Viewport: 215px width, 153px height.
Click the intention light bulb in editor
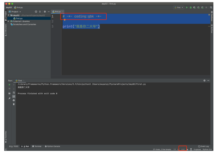[65, 20]
